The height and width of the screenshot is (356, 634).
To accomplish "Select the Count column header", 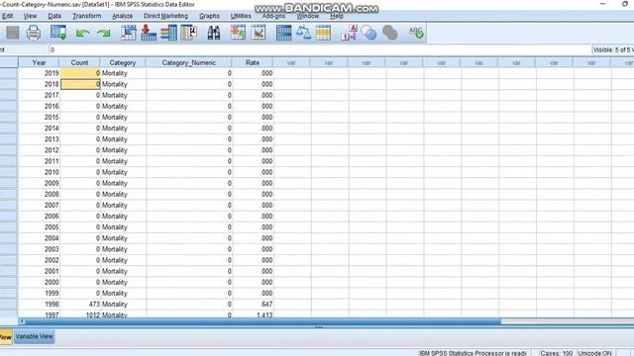I will (79, 62).
